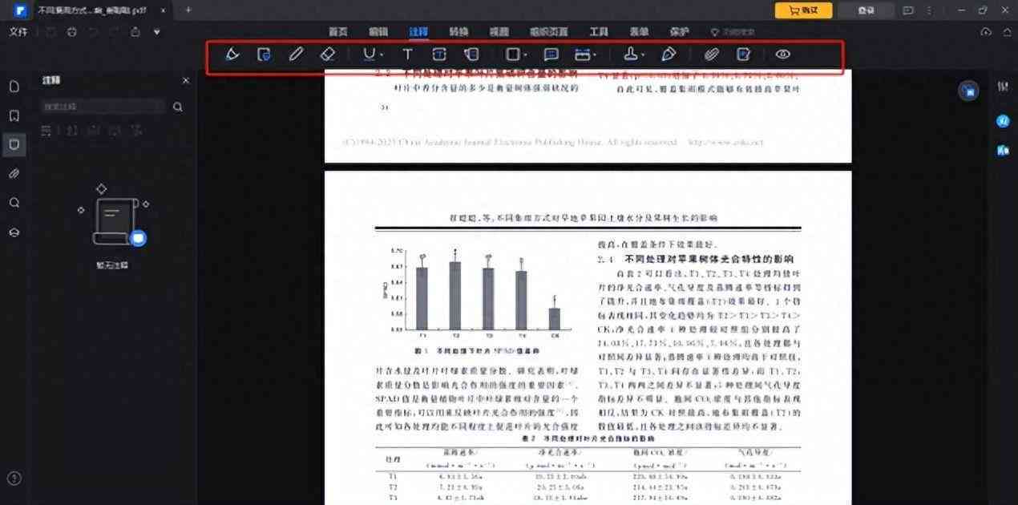Switch to the 表单 tab
The image size is (1018, 505).
(639, 32)
